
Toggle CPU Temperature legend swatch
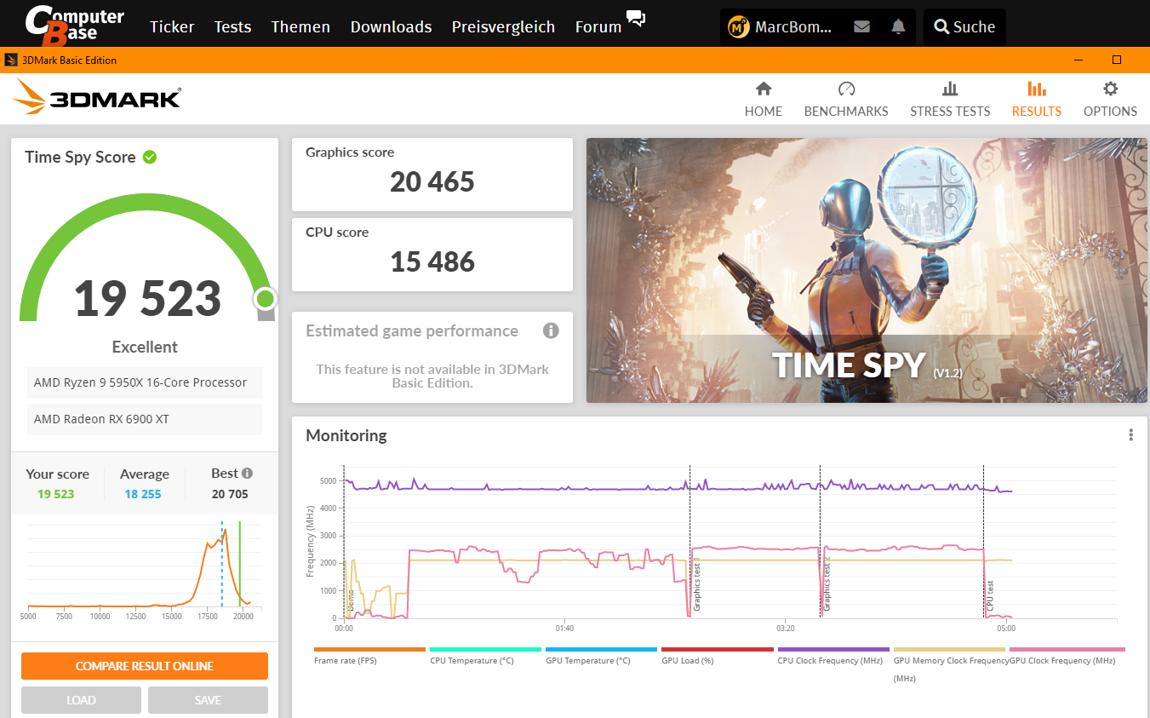(485, 649)
